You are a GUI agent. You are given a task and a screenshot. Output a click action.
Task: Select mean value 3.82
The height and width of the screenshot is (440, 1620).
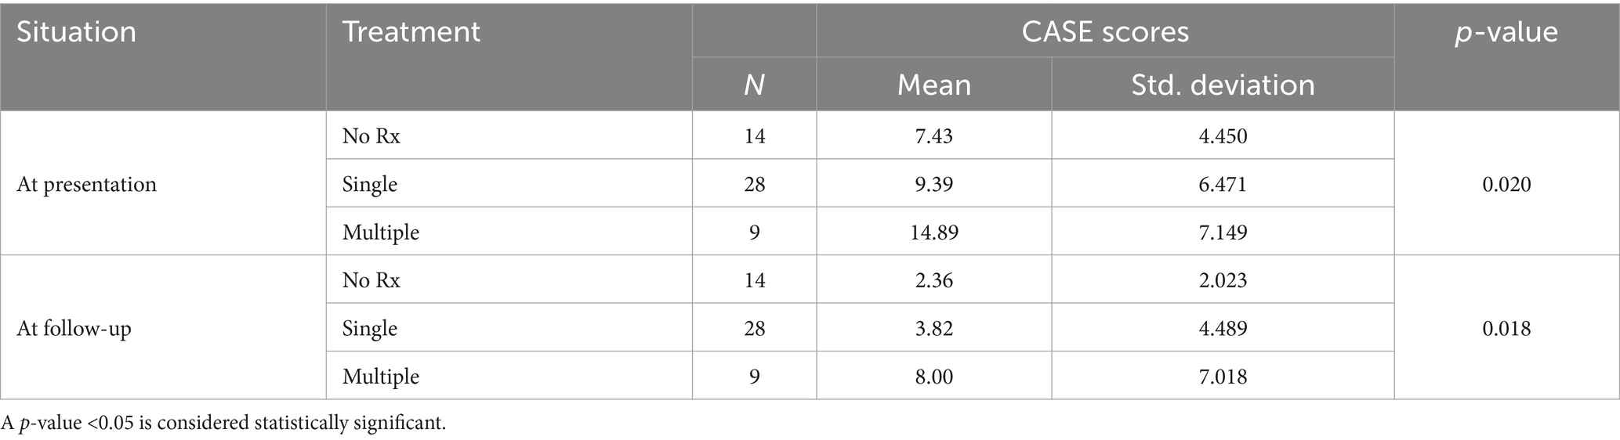tap(934, 329)
